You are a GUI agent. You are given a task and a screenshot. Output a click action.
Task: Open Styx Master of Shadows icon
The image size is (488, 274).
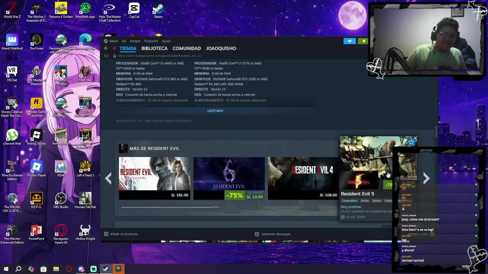pos(37,76)
